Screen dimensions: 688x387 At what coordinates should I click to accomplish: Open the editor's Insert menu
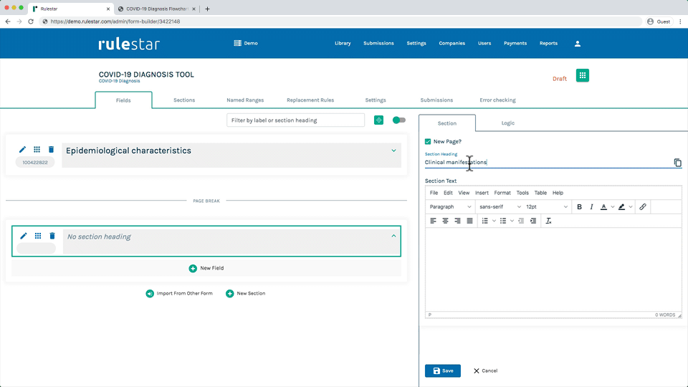482,193
